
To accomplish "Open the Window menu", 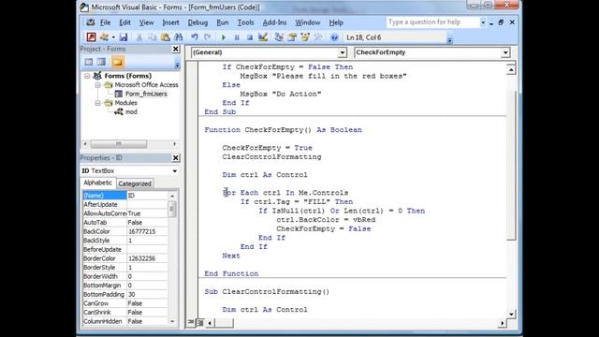I will pyautogui.click(x=308, y=22).
